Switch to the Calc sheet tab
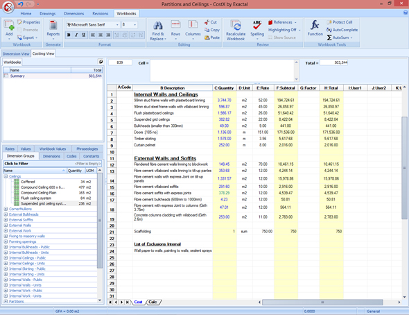This screenshot has width=409, height=315. pos(153,302)
